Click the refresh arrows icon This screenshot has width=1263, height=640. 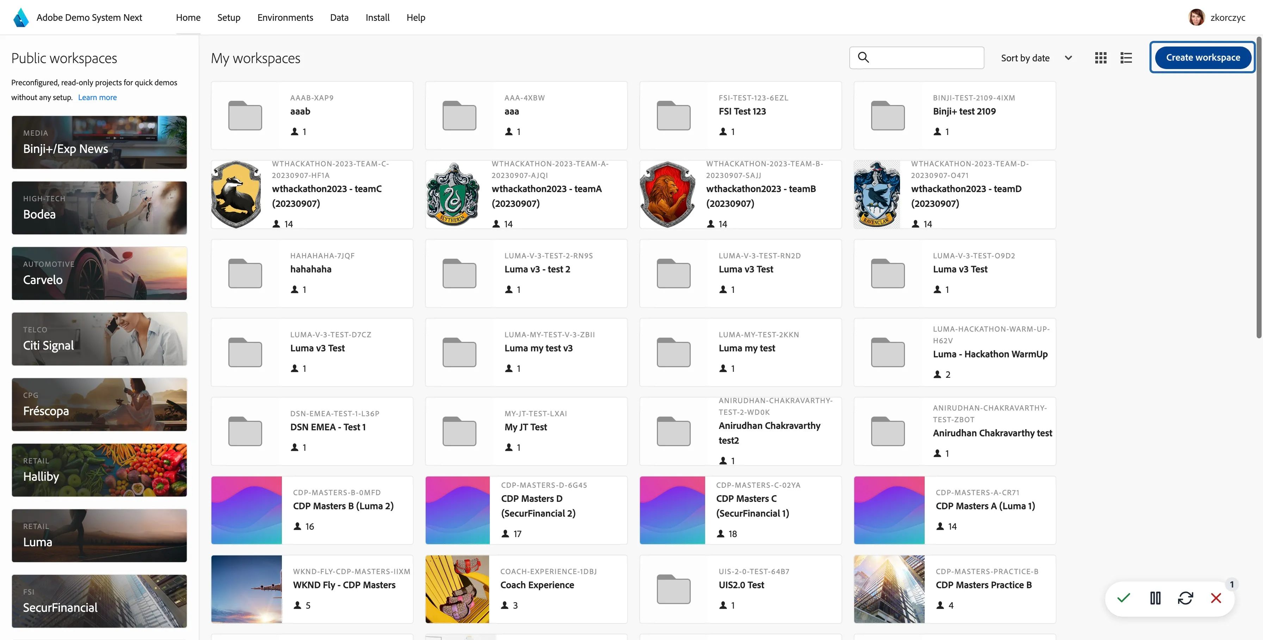(x=1185, y=598)
